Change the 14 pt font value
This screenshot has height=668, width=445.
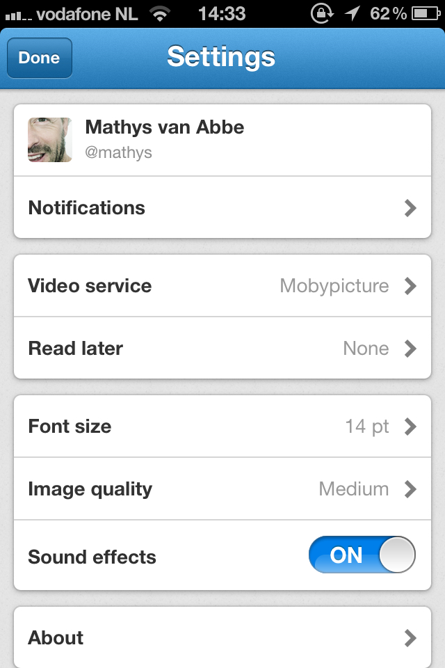click(367, 426)
